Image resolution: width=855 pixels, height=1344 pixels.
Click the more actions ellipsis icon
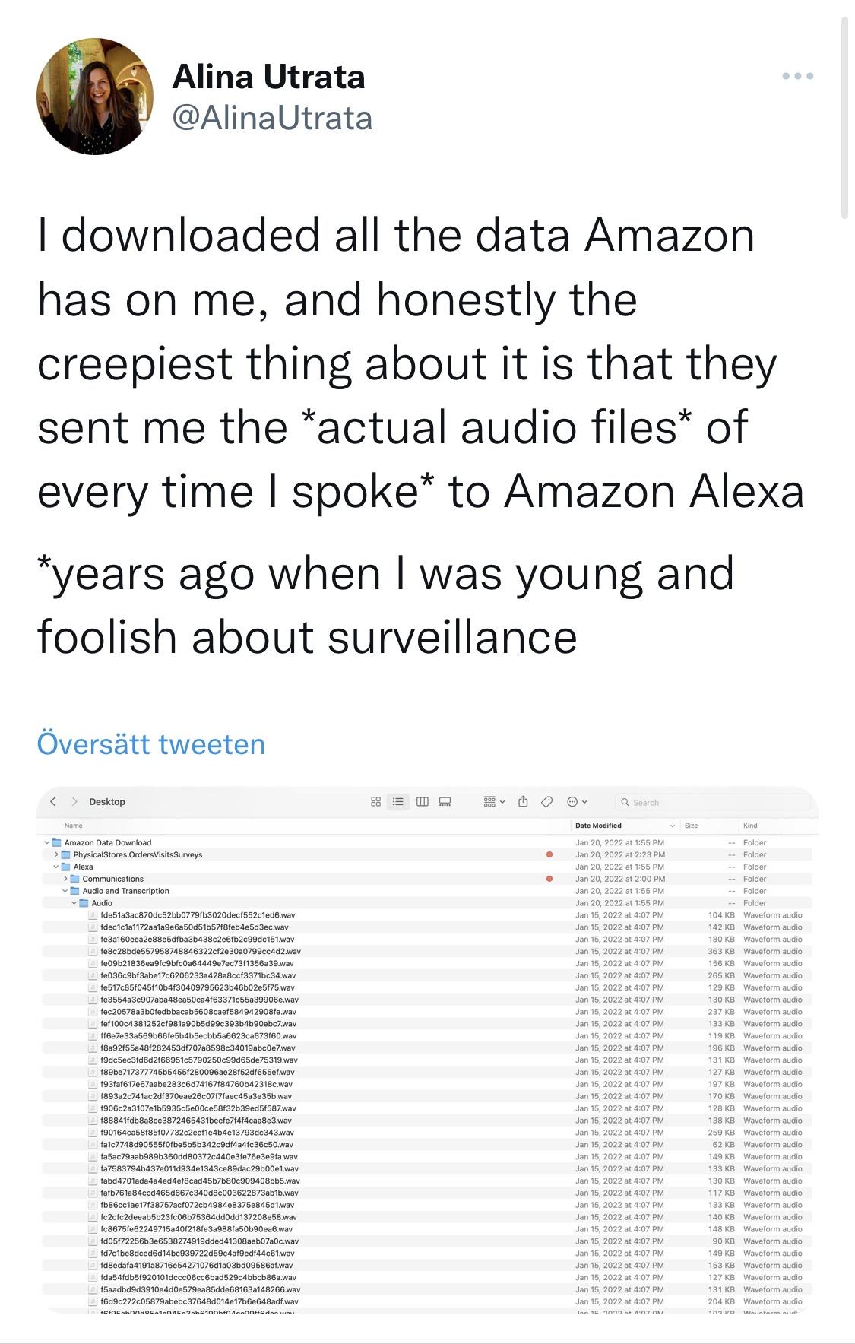point(572,801)
